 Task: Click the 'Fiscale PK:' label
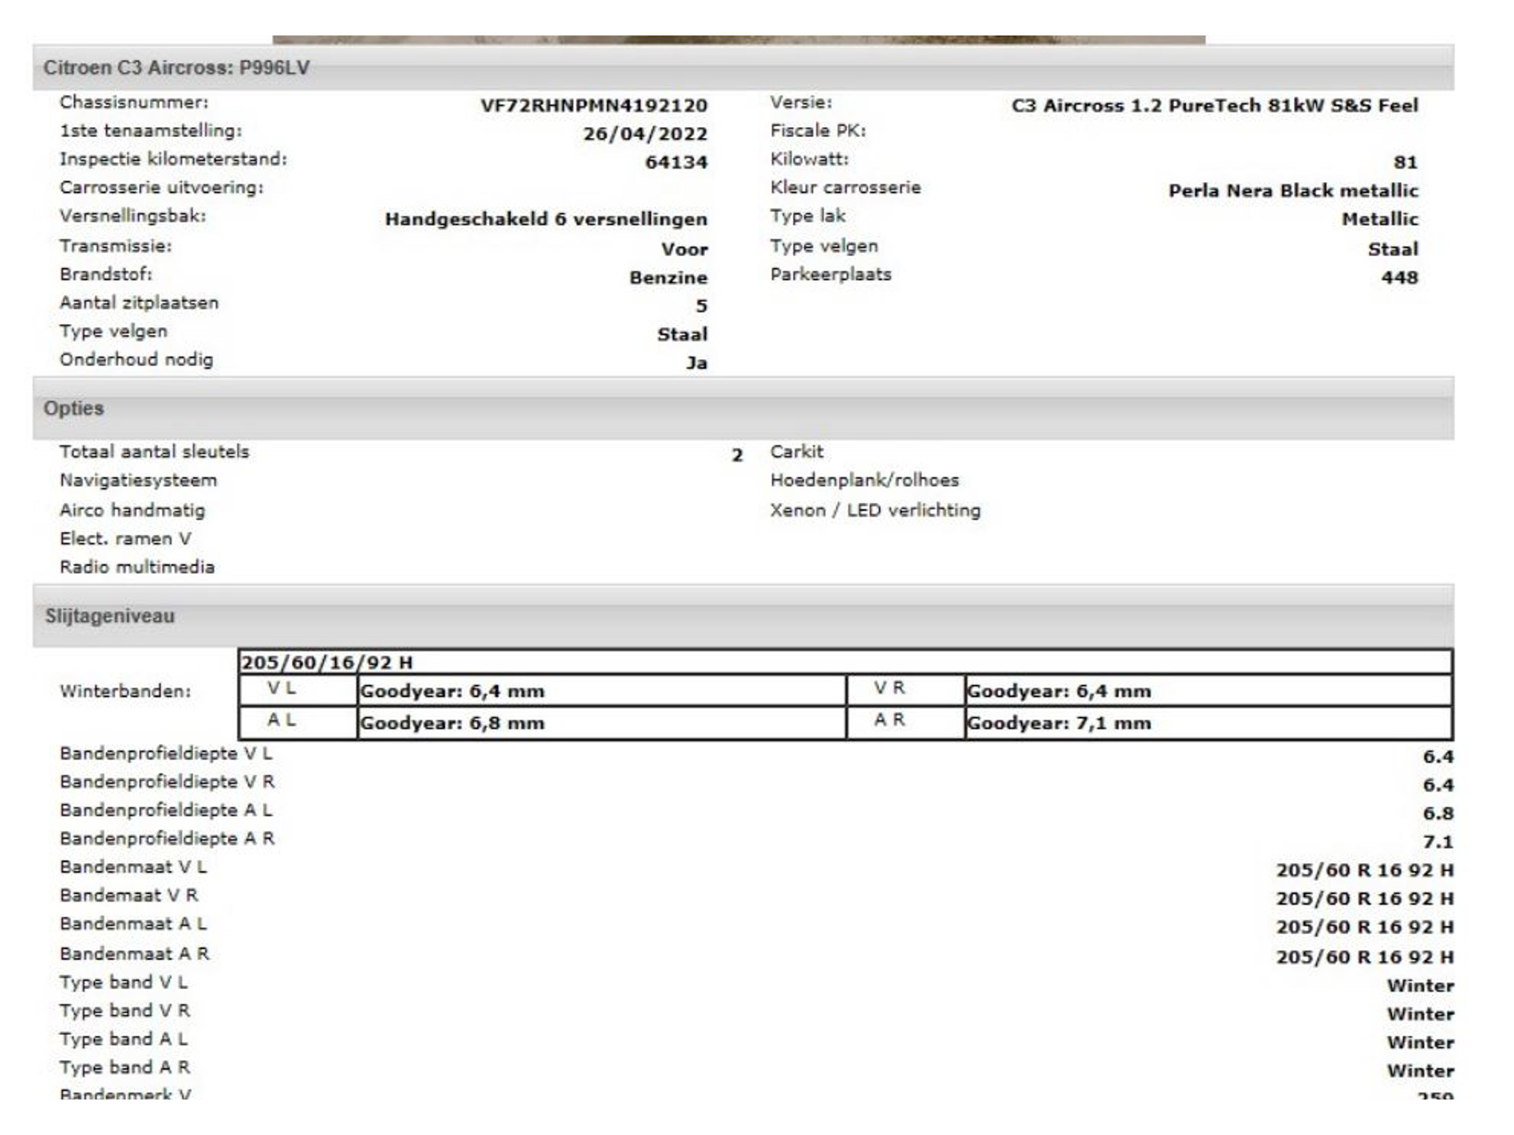click(818, 131)
